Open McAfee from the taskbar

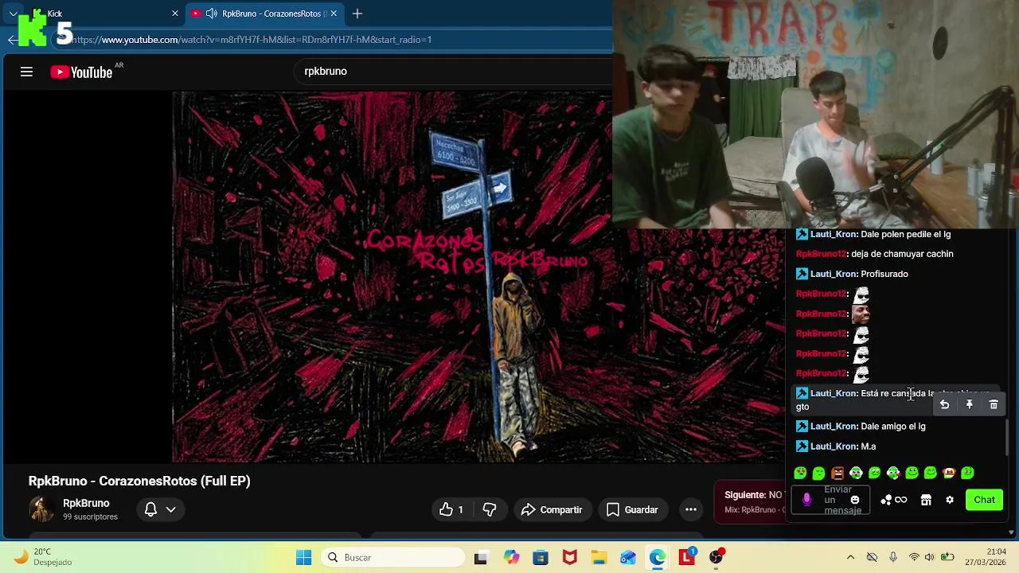570,557
